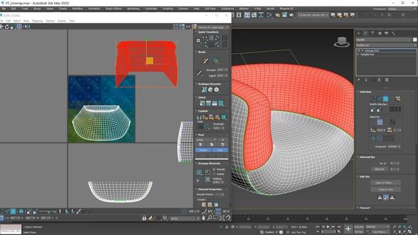Screen dimensions: 418x235
Task: Open the Rendering menu in main menu bar
Action: (133, 8)
